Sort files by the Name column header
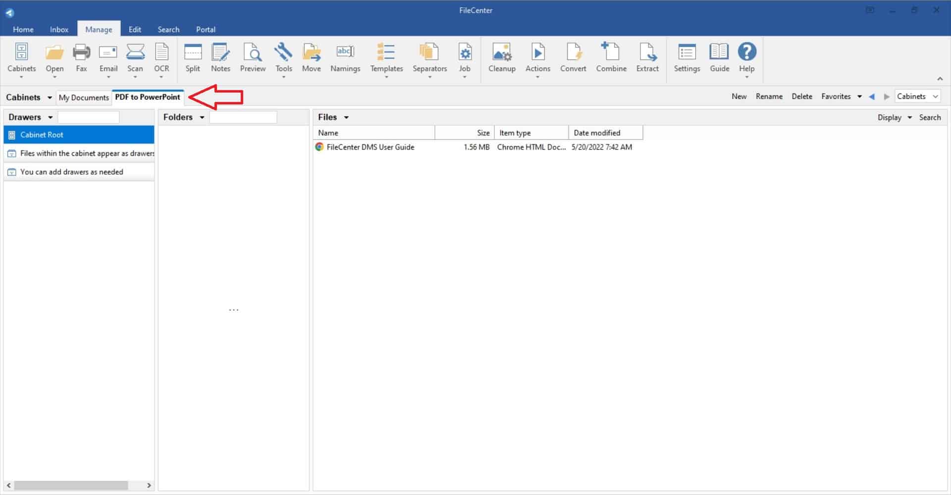Viewport: 951px width, 495px height. click(x=374, y=133)
